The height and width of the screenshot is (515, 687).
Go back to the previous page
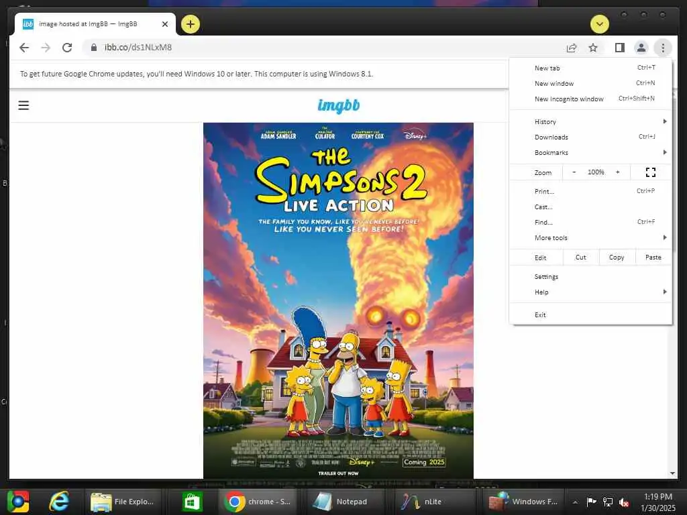[x=24, y=48]
